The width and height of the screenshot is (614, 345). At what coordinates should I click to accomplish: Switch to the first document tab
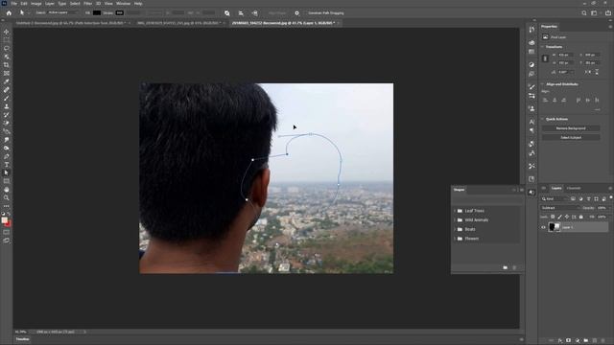pyautogui.click(x=70, y=23)
